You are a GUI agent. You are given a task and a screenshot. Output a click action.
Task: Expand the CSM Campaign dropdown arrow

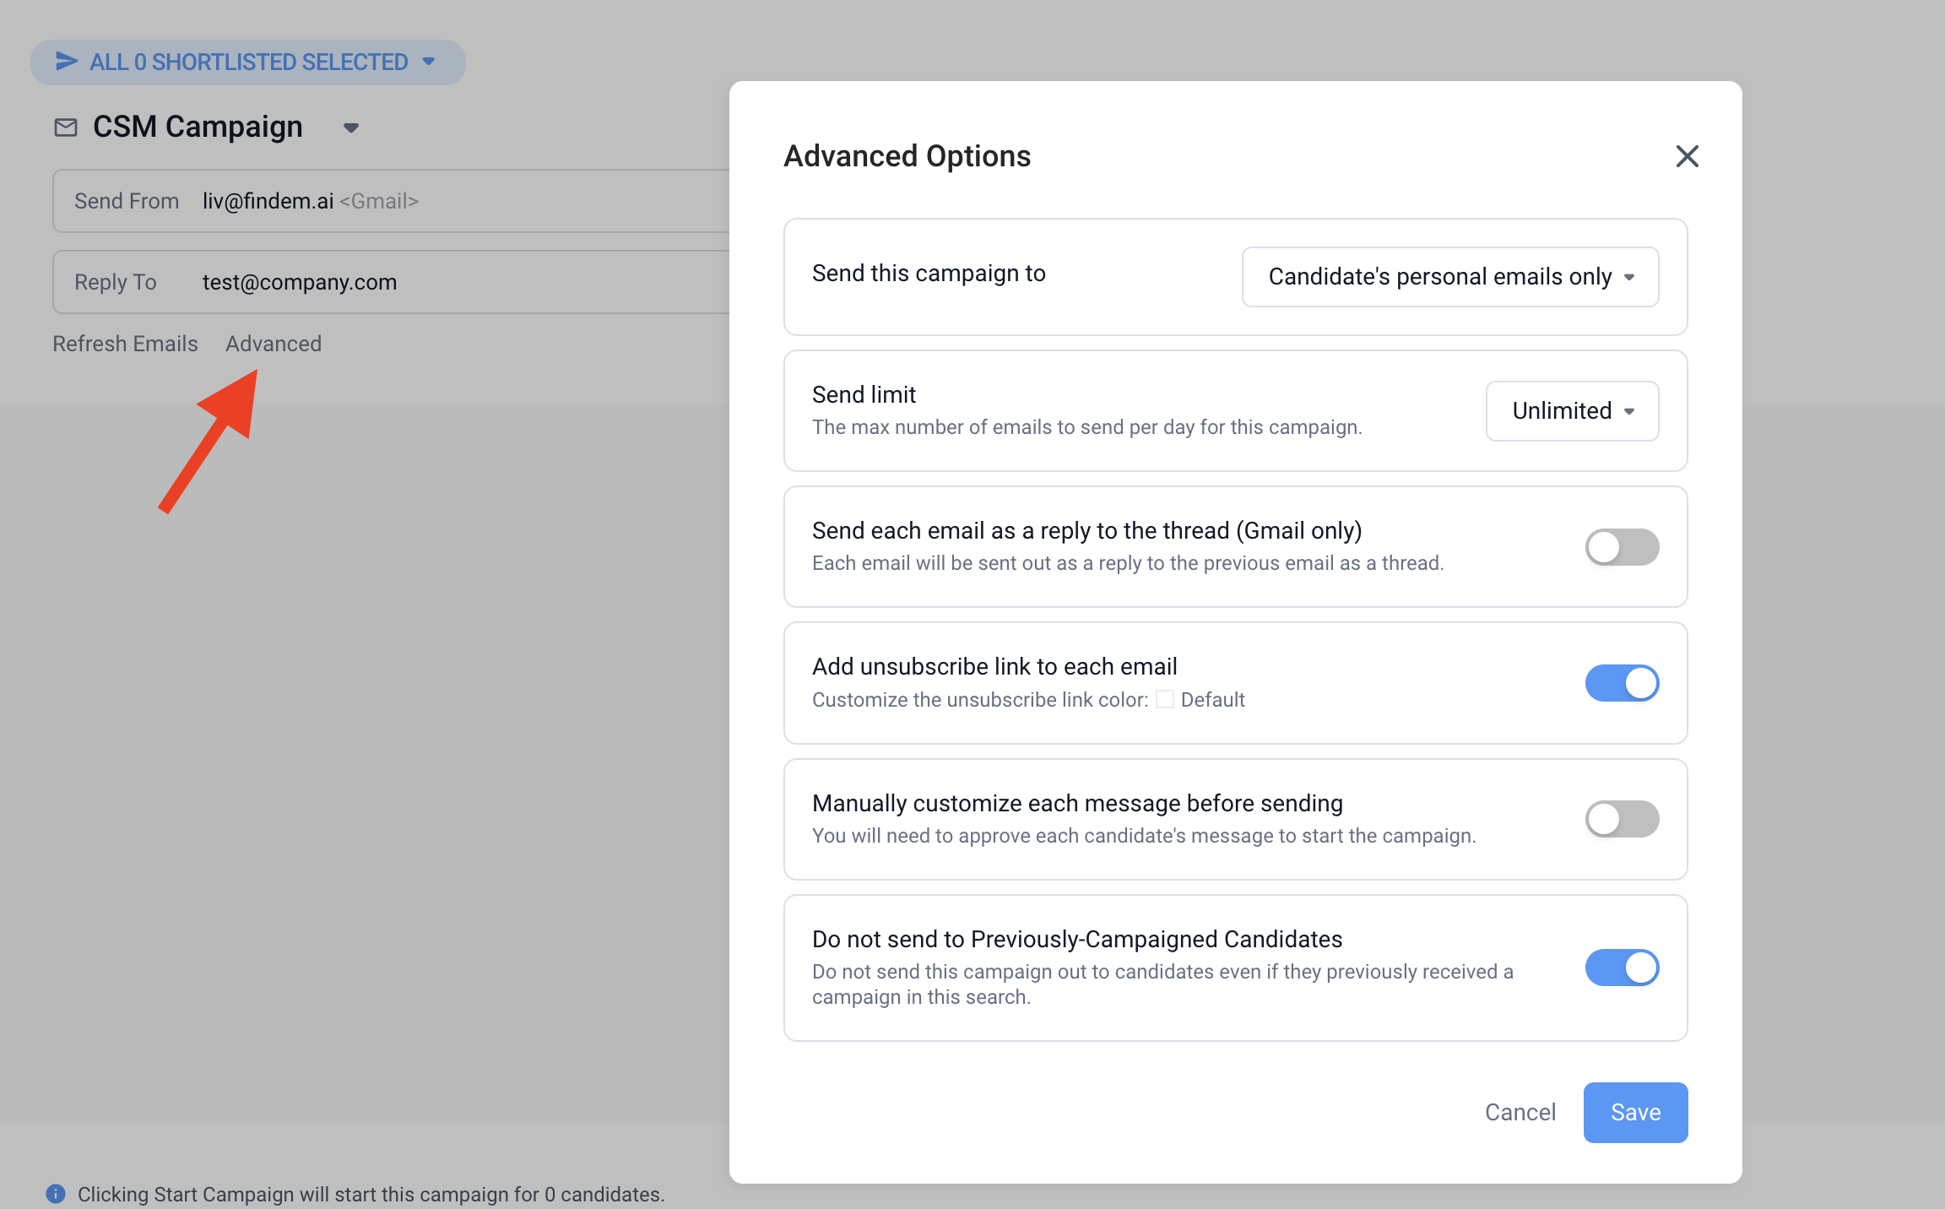(x=351, y=127)
